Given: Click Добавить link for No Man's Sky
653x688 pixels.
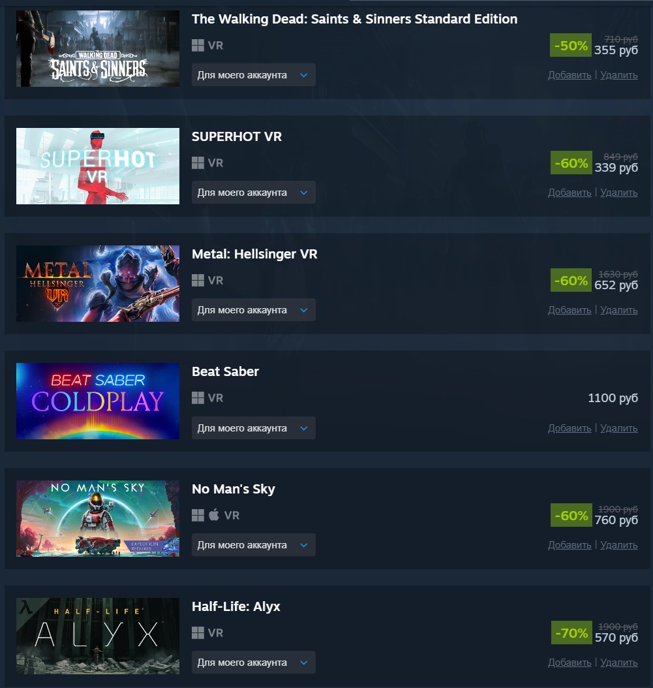Looking at the screenshot, I should (x=569, y=545).
